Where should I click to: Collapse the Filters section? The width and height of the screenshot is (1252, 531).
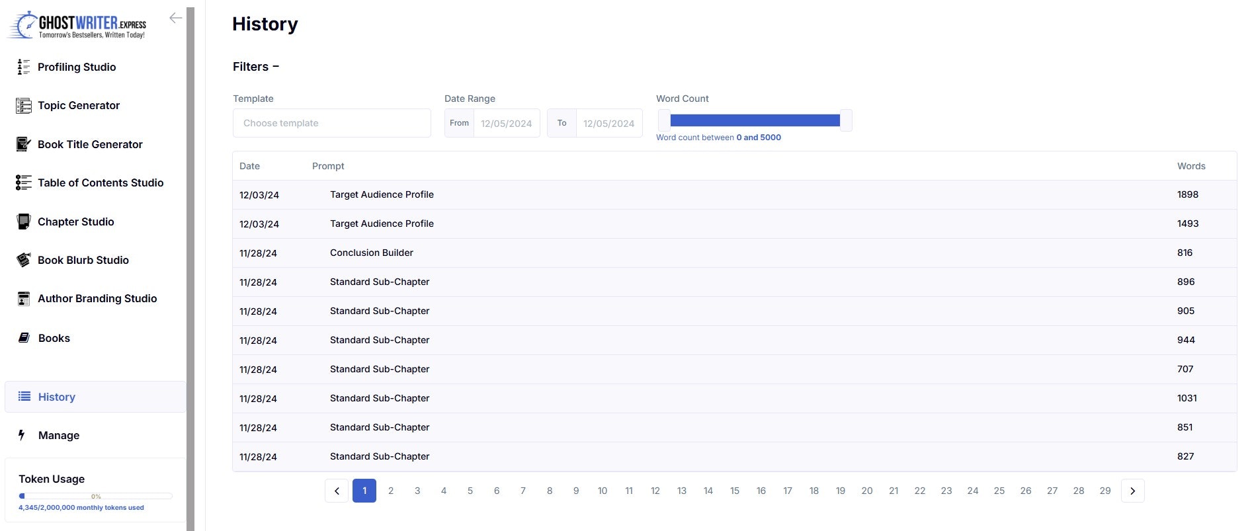pyautogui.click(x=256, y=67)
